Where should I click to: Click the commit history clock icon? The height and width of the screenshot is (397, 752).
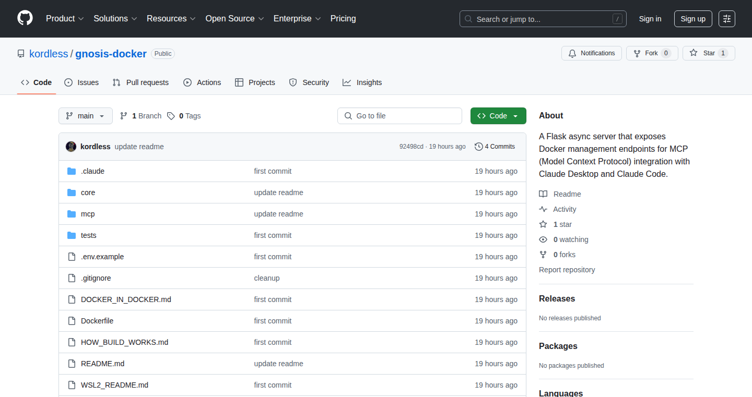tap(478, 147)
